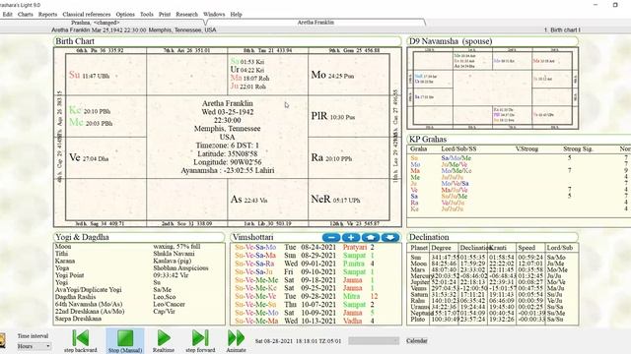Image resolution: width=631 pixels, height=354 pixels.
Task: Click the Vimshottari blue down-arrow button
Action: (390, 237)
